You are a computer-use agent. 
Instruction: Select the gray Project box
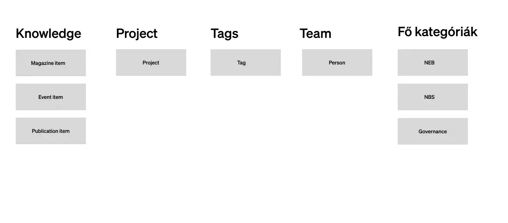point(151,62)
